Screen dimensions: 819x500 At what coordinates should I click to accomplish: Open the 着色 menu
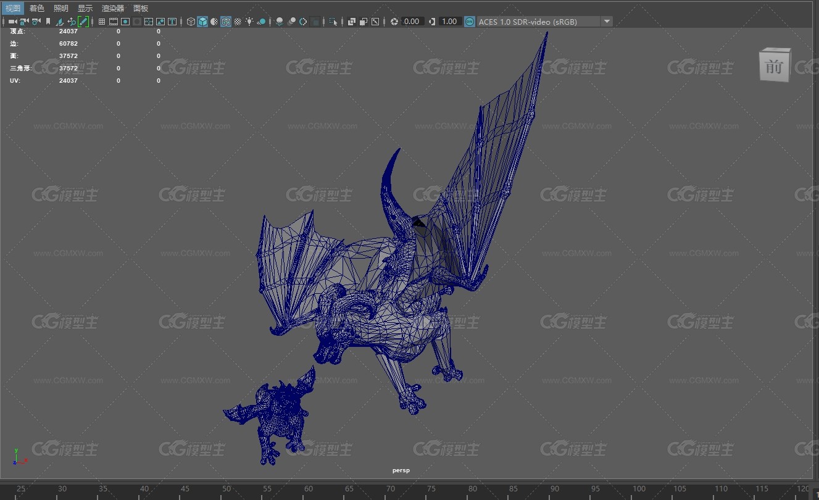click(x=37, y=8)
